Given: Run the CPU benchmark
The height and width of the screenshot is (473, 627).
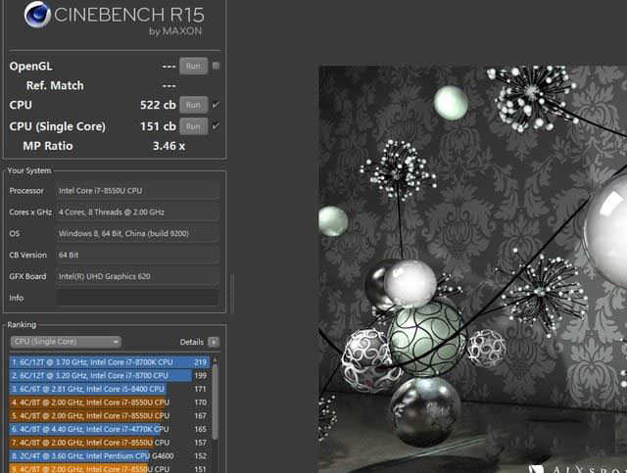Looking at the screenshot, I should click(x=194, y=105).
